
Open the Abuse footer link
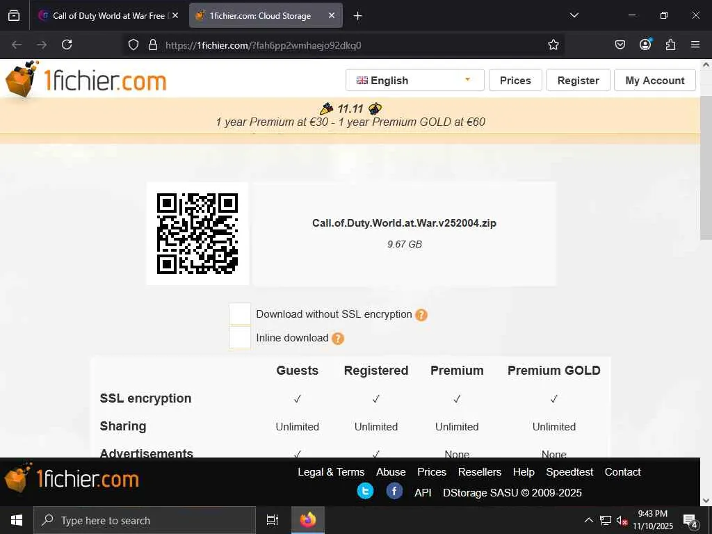point(391,472)
